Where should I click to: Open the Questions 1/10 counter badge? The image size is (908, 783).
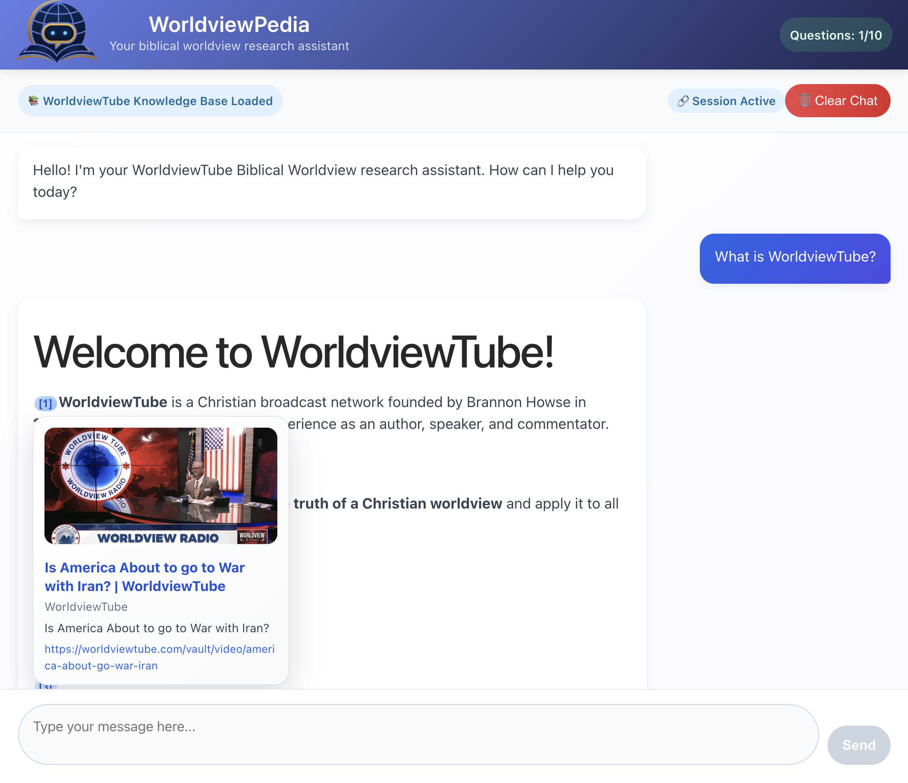pyautogui.click(x=836, y=35)
